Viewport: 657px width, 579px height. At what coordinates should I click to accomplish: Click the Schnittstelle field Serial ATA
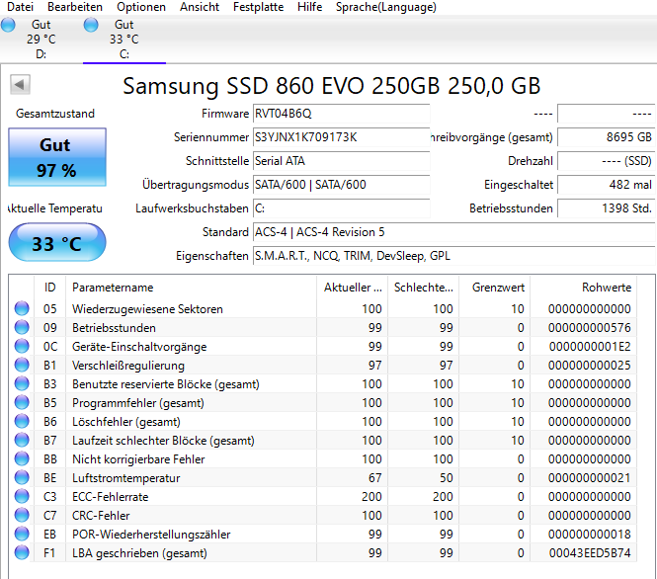(342, 161)
